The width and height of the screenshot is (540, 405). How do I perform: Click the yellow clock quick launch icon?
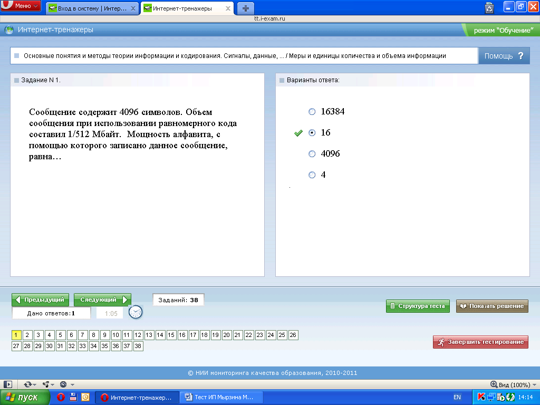pyautogui.click(x=85, y=397)
